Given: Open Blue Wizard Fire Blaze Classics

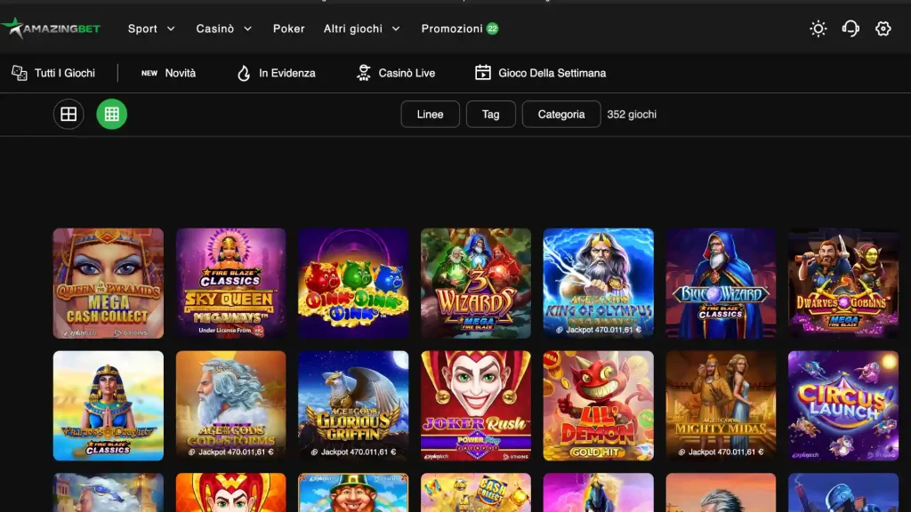Looking at the screenshot, I should click(x=721, y=284).
